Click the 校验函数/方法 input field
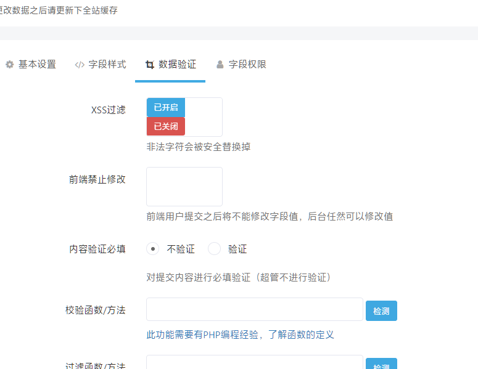The image size is (478, 369). 255,309
